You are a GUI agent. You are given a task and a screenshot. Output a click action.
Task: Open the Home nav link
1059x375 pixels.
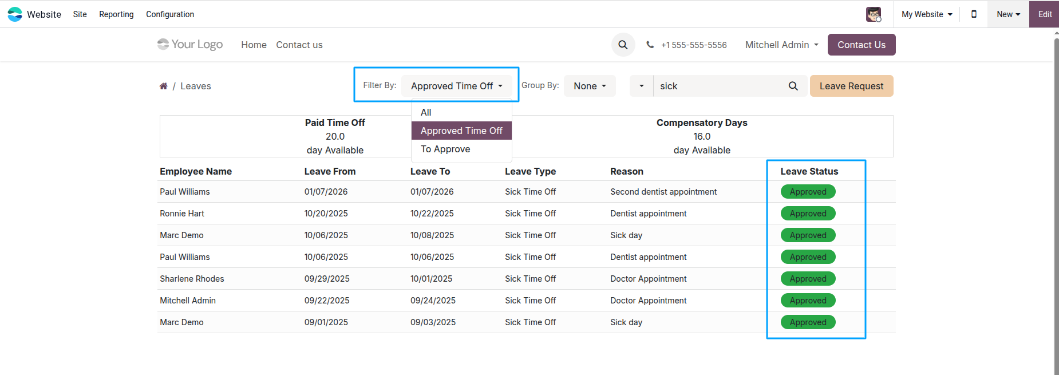254,45
